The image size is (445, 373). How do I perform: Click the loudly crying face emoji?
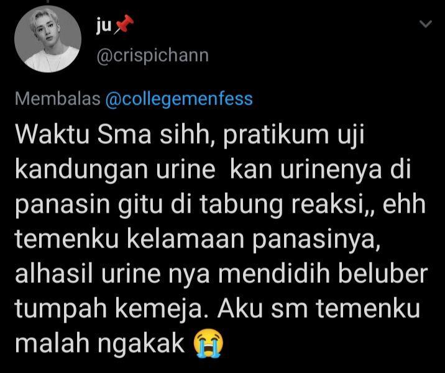point(208,343)
